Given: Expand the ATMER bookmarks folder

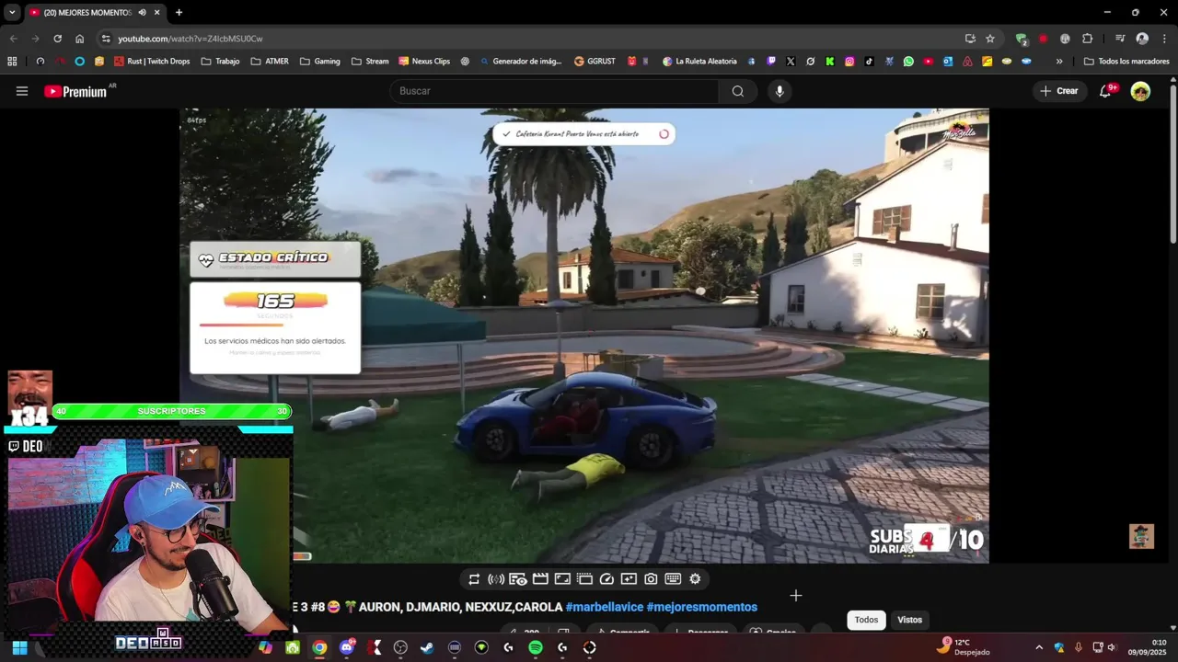Looking at the screenshot, I should point(270,62).
